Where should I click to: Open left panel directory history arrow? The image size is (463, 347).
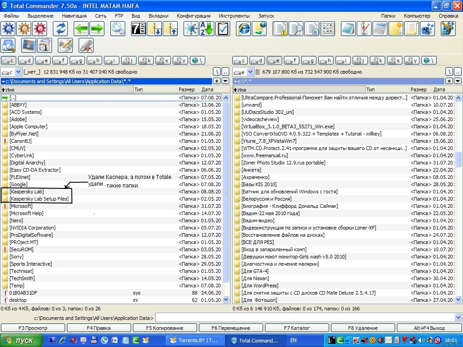coord(226,81)
